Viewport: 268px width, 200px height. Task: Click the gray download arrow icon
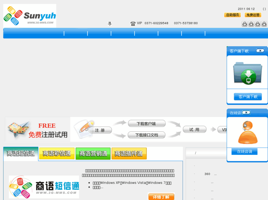tap(109, 23)
